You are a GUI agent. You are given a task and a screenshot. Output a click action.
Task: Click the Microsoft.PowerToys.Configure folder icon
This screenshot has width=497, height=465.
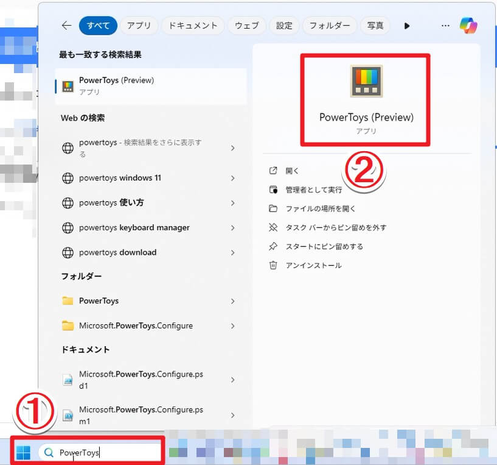(68, 325)
